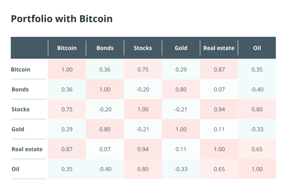Select the Real estate row Oil 0.65 cell

[x=257, y=149]
